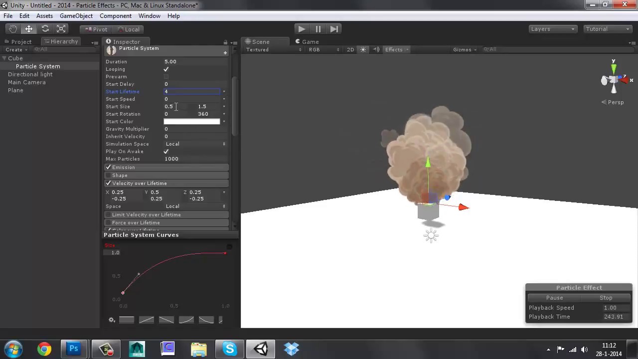Open the Help menu
Viewport: 638px width, 359px height.
173,16
